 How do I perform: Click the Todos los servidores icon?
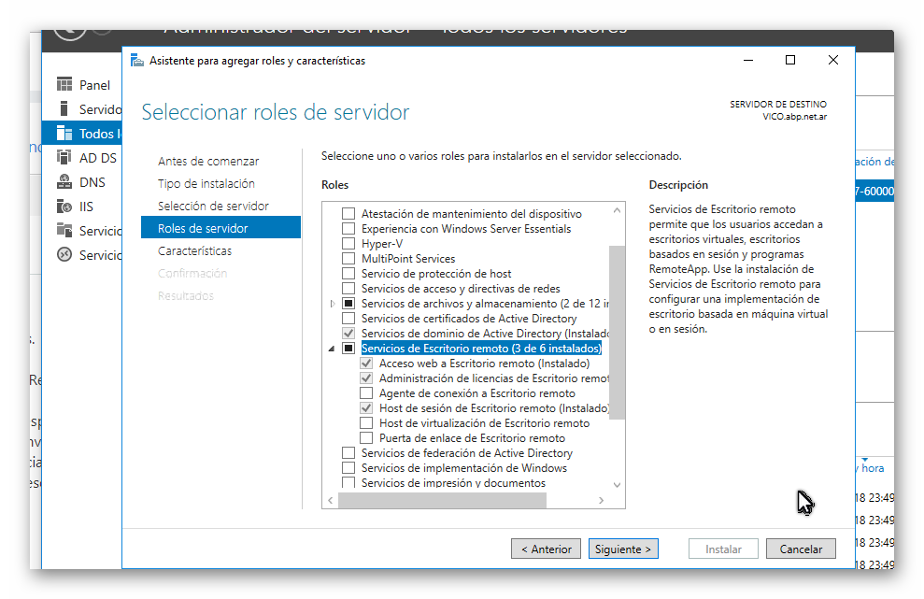point(64,134)
